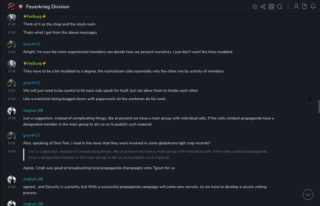
Task: Jump to latest with down-arrow button
Action: [x=308, y=195]
